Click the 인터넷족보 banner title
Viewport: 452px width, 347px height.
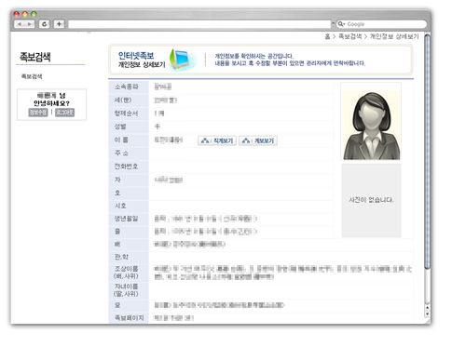136,56
